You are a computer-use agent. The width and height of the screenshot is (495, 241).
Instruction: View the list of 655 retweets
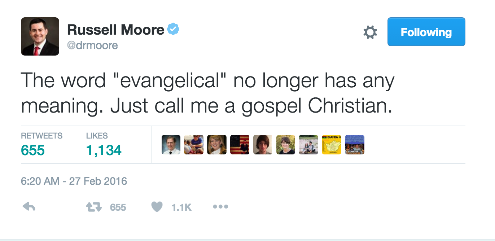point(33,149)
